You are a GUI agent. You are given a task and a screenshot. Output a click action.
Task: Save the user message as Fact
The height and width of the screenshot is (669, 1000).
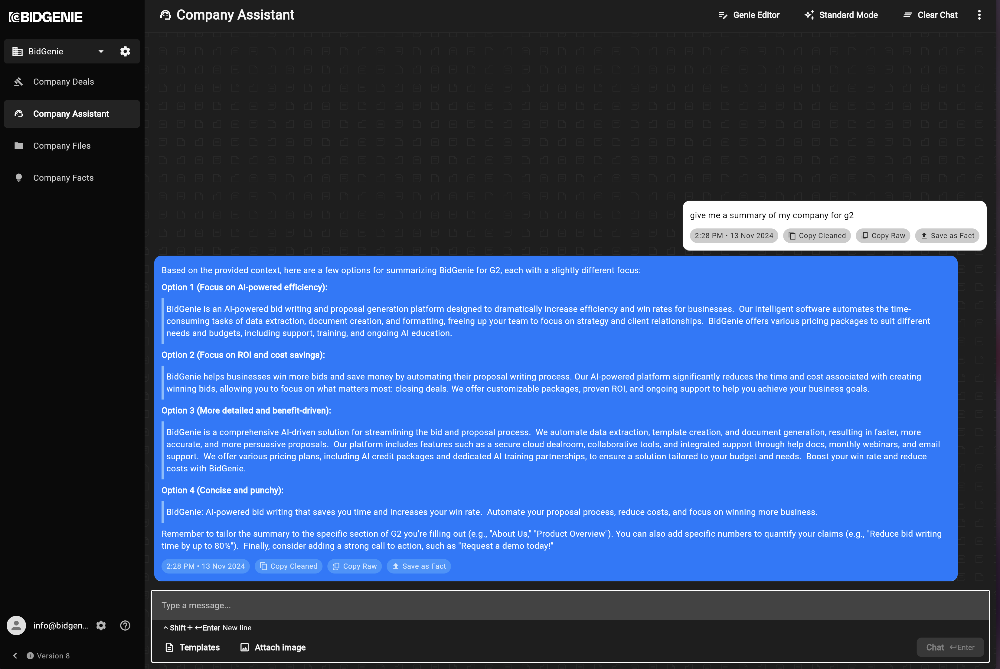[947, 235]
